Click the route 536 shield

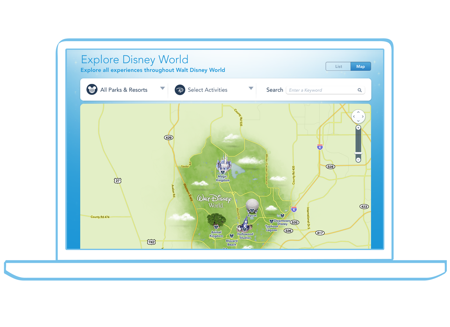pyautogui.click(x=288, y=231)
